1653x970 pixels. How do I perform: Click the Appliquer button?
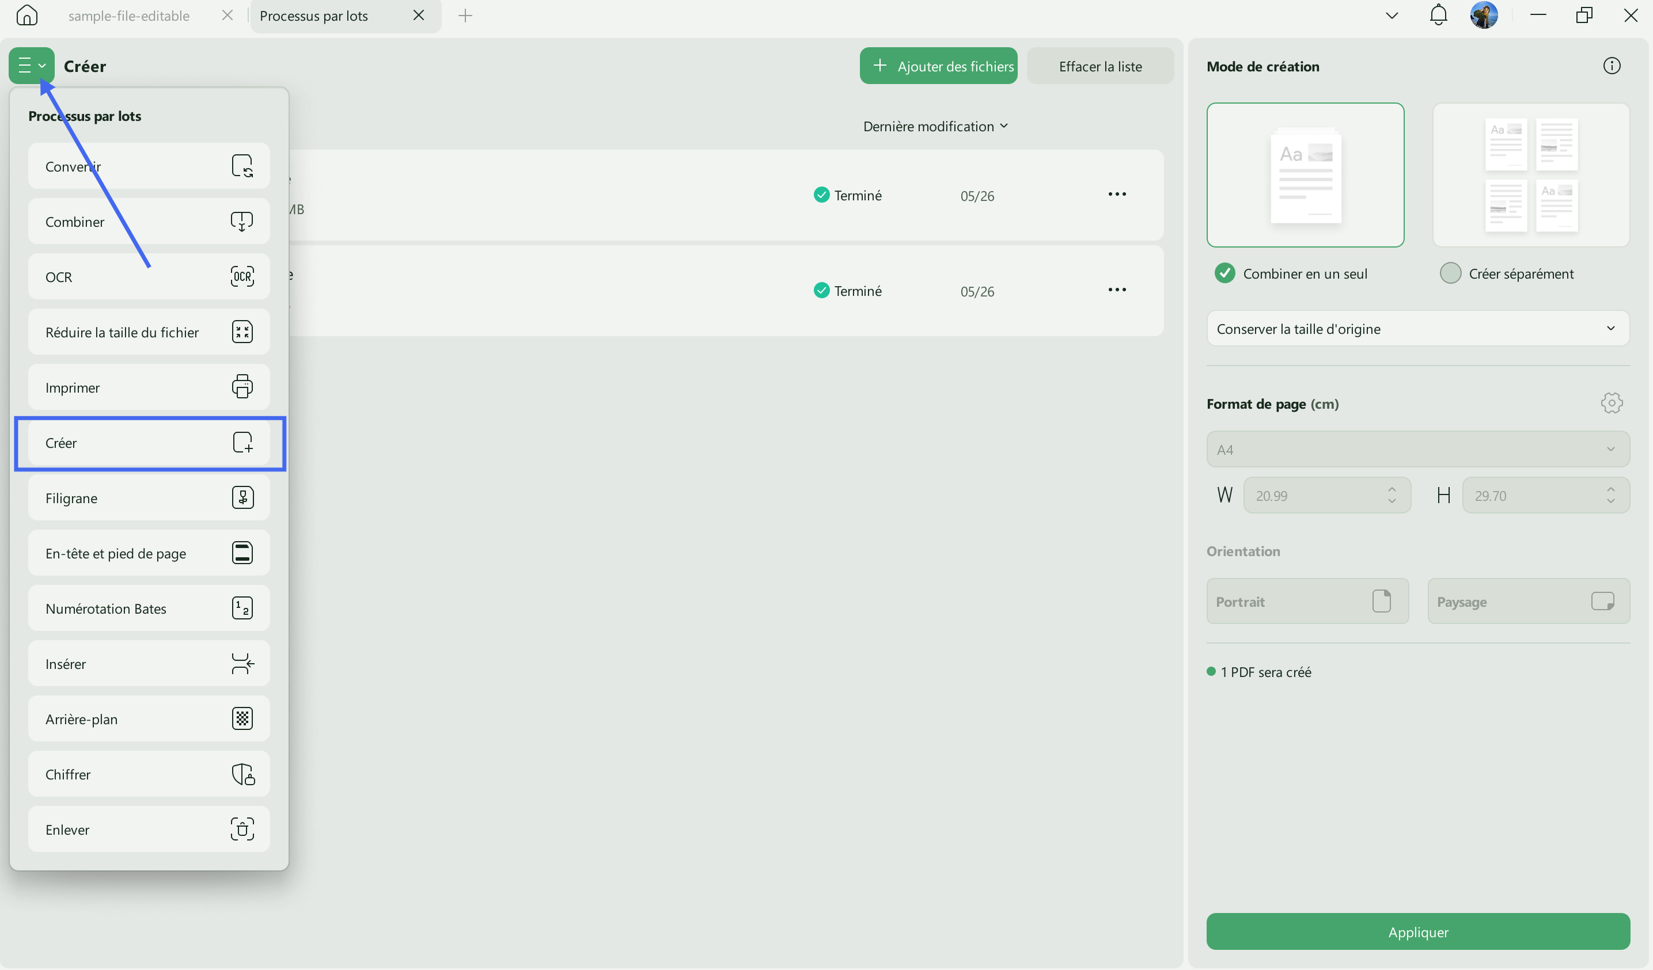click(x=1417, y=931)
